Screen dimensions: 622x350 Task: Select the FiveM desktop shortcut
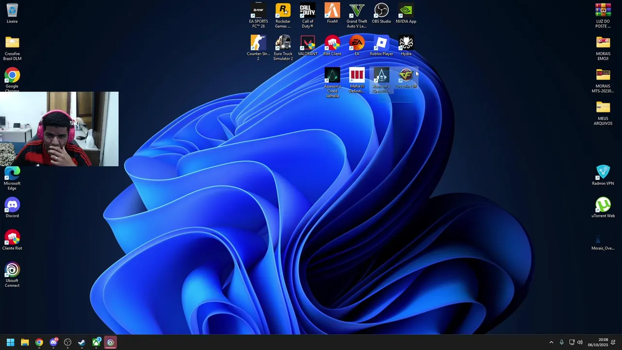(332, 14)
